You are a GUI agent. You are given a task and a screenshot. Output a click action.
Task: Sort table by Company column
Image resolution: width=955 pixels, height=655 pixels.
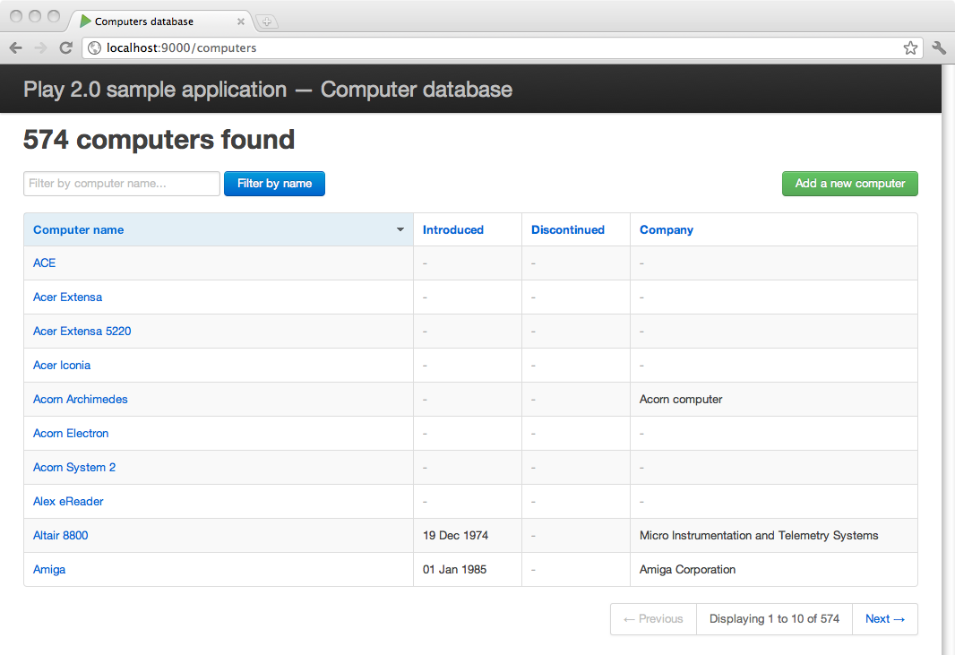(x=667, y=230)
